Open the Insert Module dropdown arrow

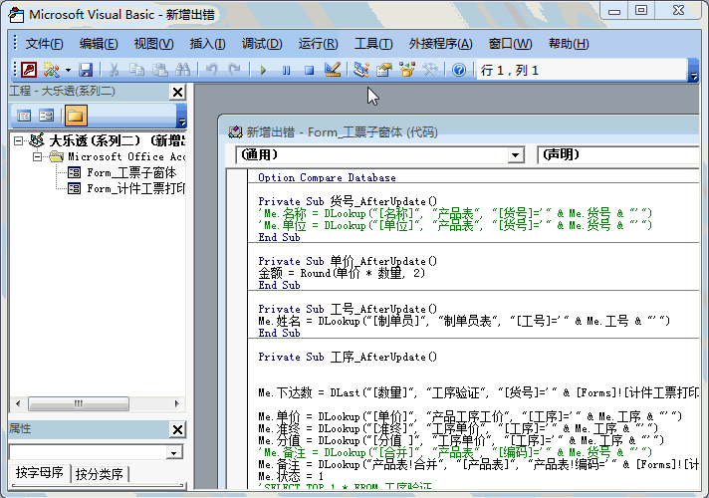pos(68,70)
